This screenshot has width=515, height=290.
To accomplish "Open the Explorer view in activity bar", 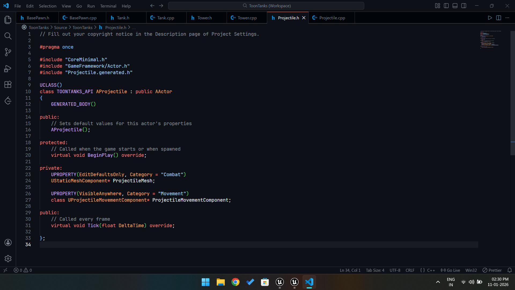I will [x=8, y=20].
